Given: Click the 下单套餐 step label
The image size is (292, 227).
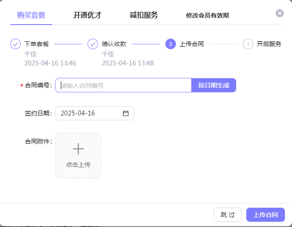Looking at the screenshot, I should coord(36,44).
